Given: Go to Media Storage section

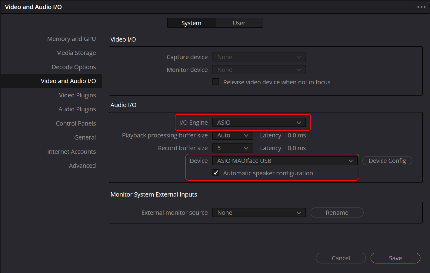Looking at the screenshot, I should [76, 53].
